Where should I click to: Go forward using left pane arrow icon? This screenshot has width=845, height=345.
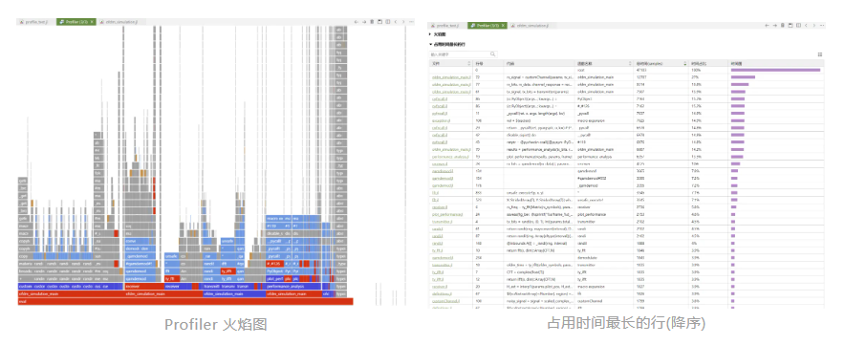[x=364, y=22]
